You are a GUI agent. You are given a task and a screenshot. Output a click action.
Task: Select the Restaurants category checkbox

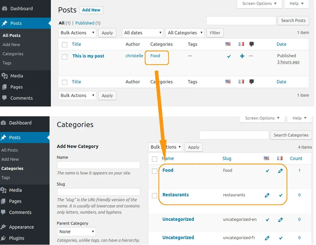(155, 196)
